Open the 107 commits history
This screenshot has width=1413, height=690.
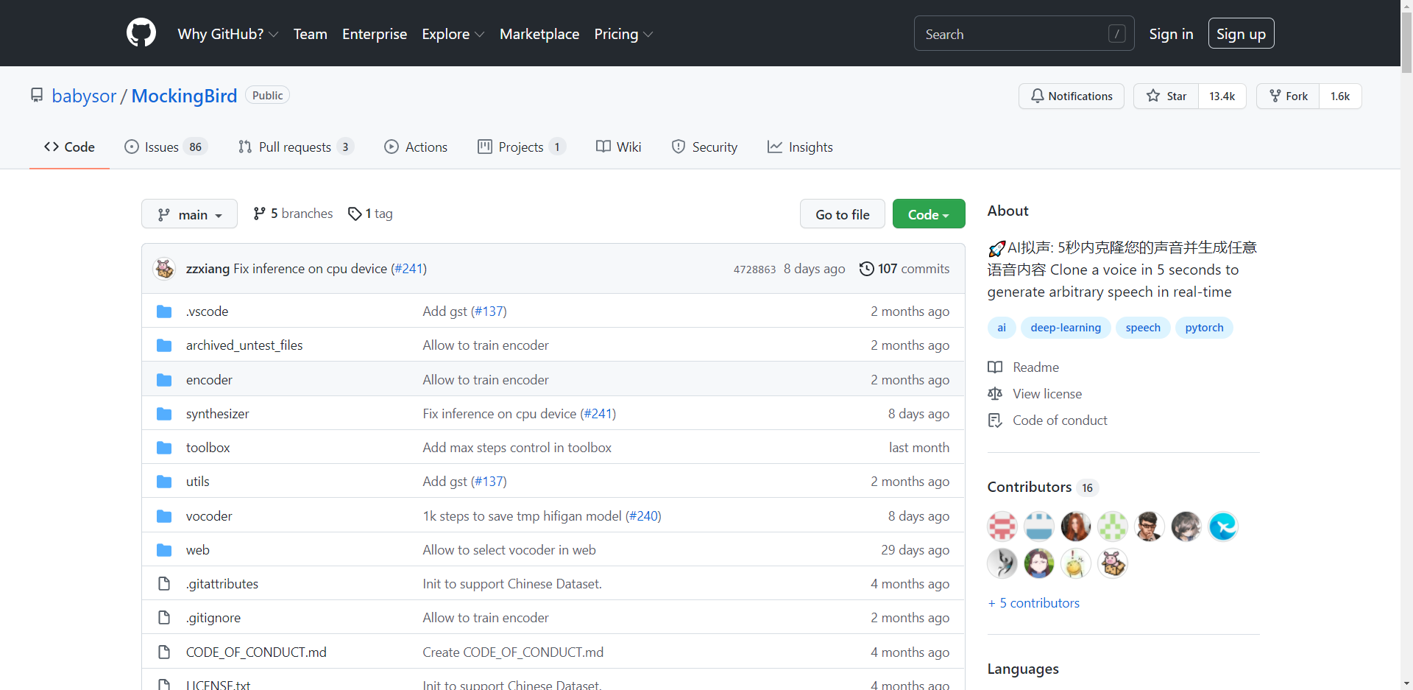(x=904, y=269)
